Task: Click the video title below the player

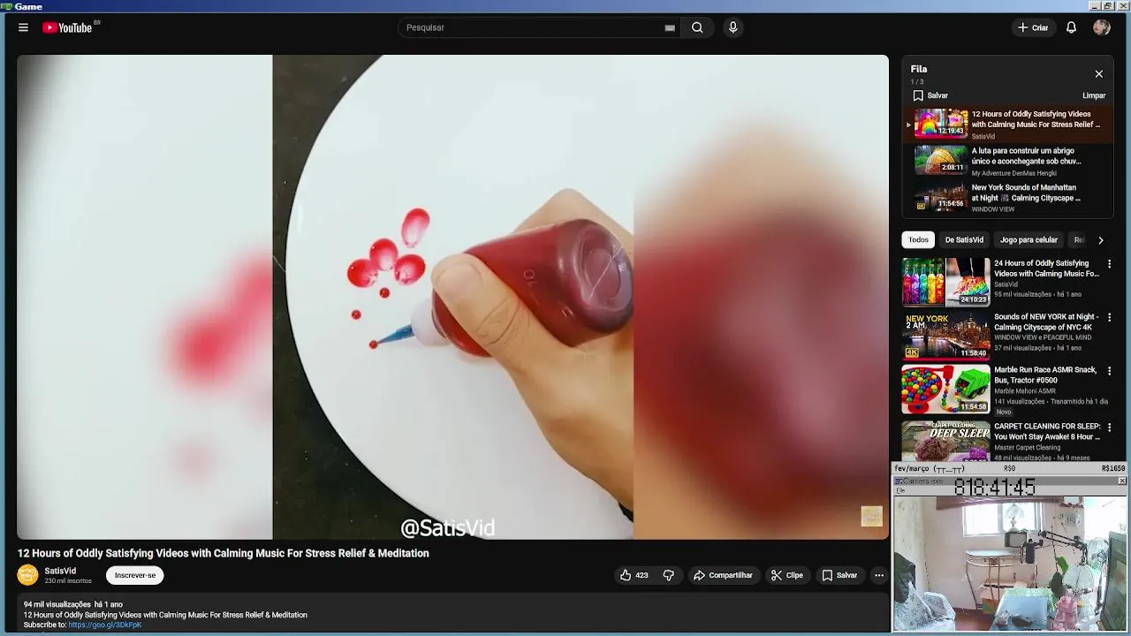Action: (224, 553)
